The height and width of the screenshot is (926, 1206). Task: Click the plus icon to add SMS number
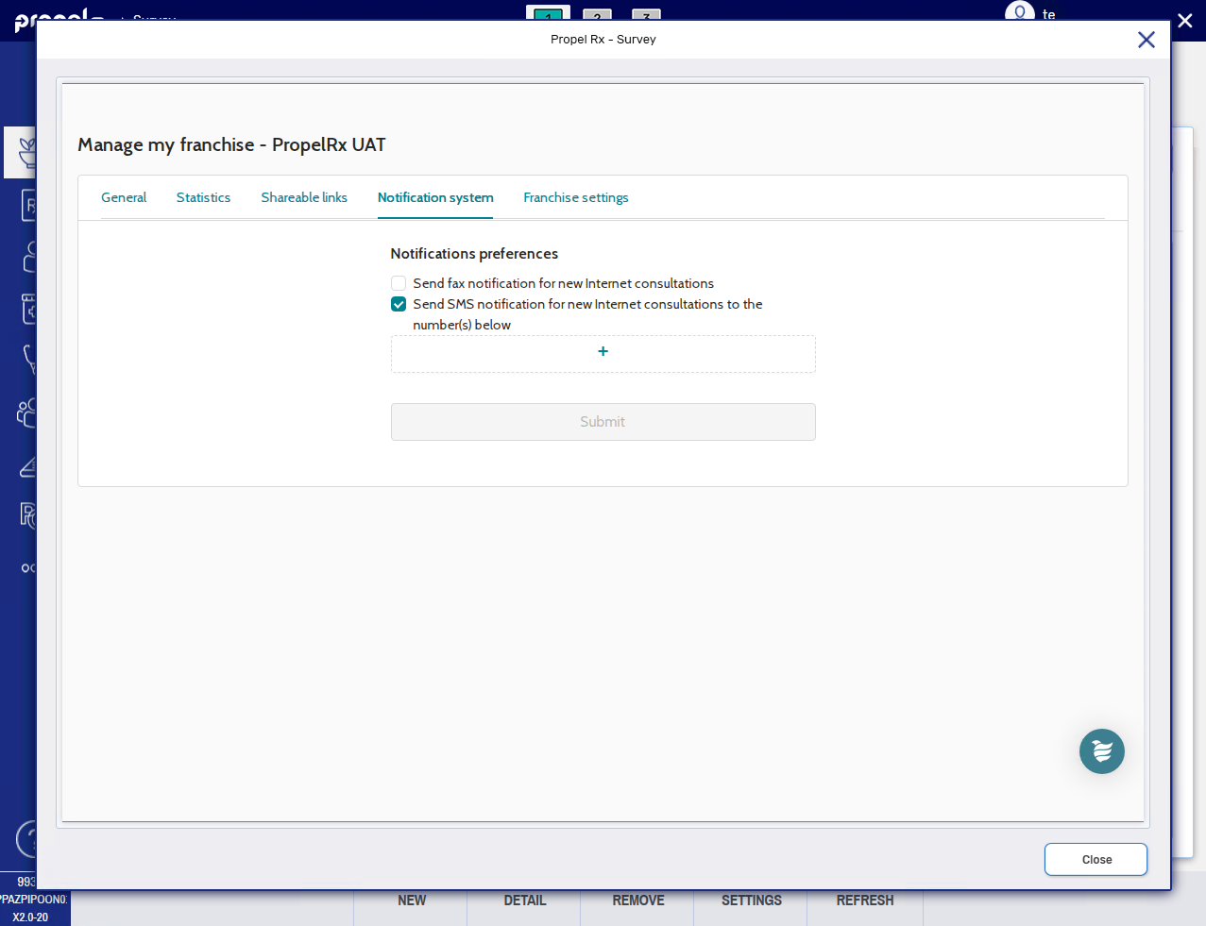[603, 352]
